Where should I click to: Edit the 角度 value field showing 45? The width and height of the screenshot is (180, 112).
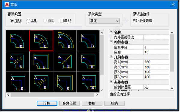(x=157, y=52)
